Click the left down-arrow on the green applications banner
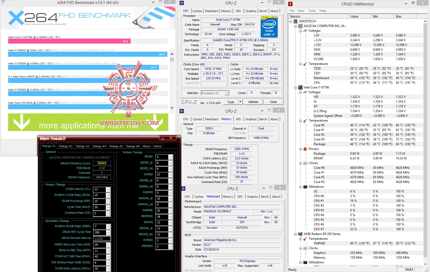Image resolution: width=430 pixels, height=272 pixels. click(21, 122)
